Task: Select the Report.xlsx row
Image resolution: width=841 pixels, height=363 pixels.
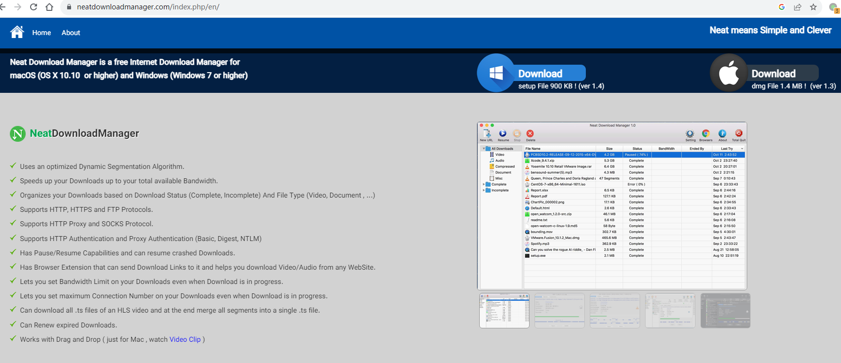Action: tap(634, 190)
